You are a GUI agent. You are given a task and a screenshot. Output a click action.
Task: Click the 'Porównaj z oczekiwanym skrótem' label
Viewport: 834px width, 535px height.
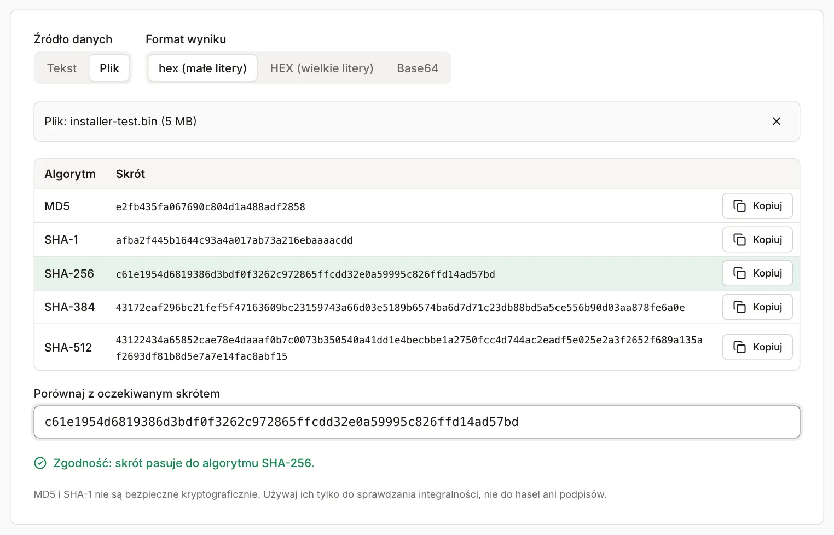tap(127, 394)
